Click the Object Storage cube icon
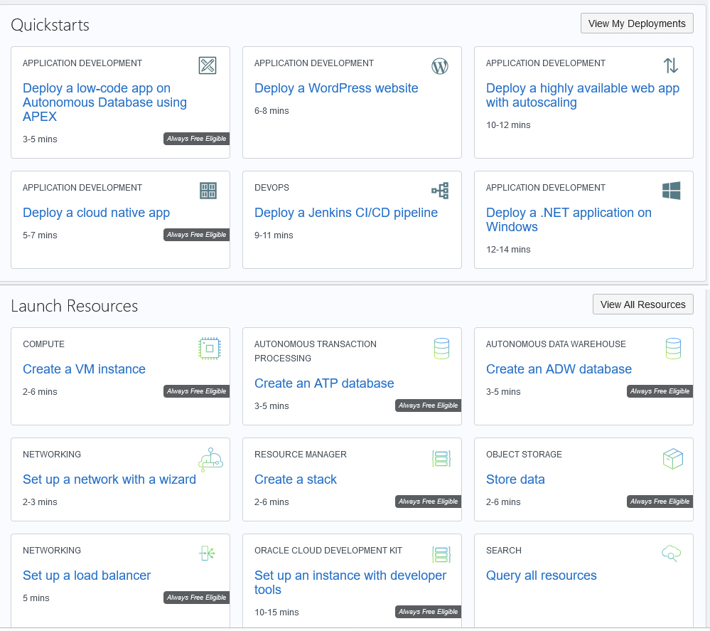Image resolution: width=710 pixels, height=631 pixels. pyautogui.click(x=672, y=459)
